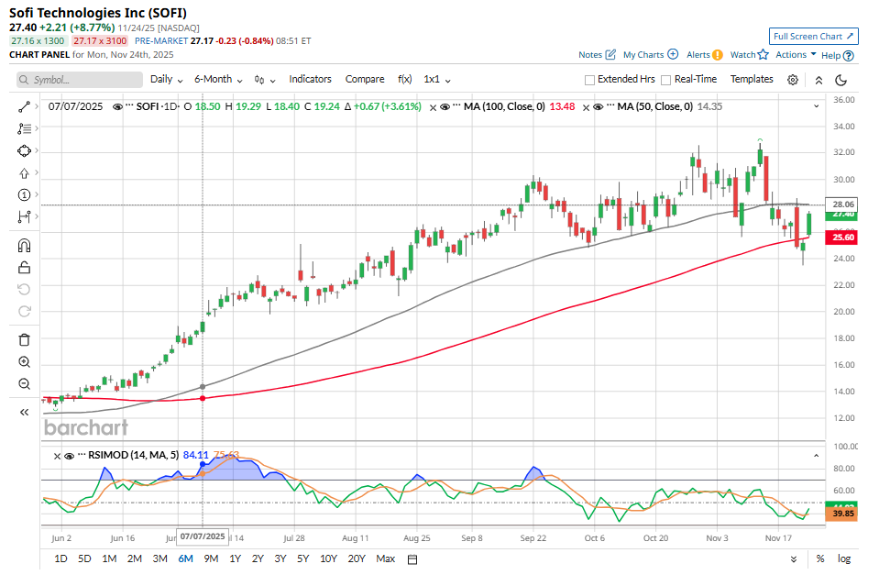Switch to dark mode with moon icon
This screenshot has height=575, width=879.
(841, 80)
